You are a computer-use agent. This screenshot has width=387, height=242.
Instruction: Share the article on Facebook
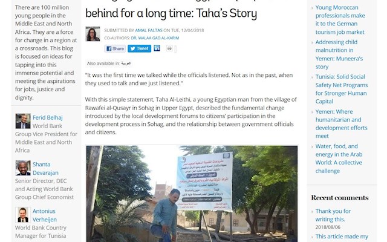point(115,48)
